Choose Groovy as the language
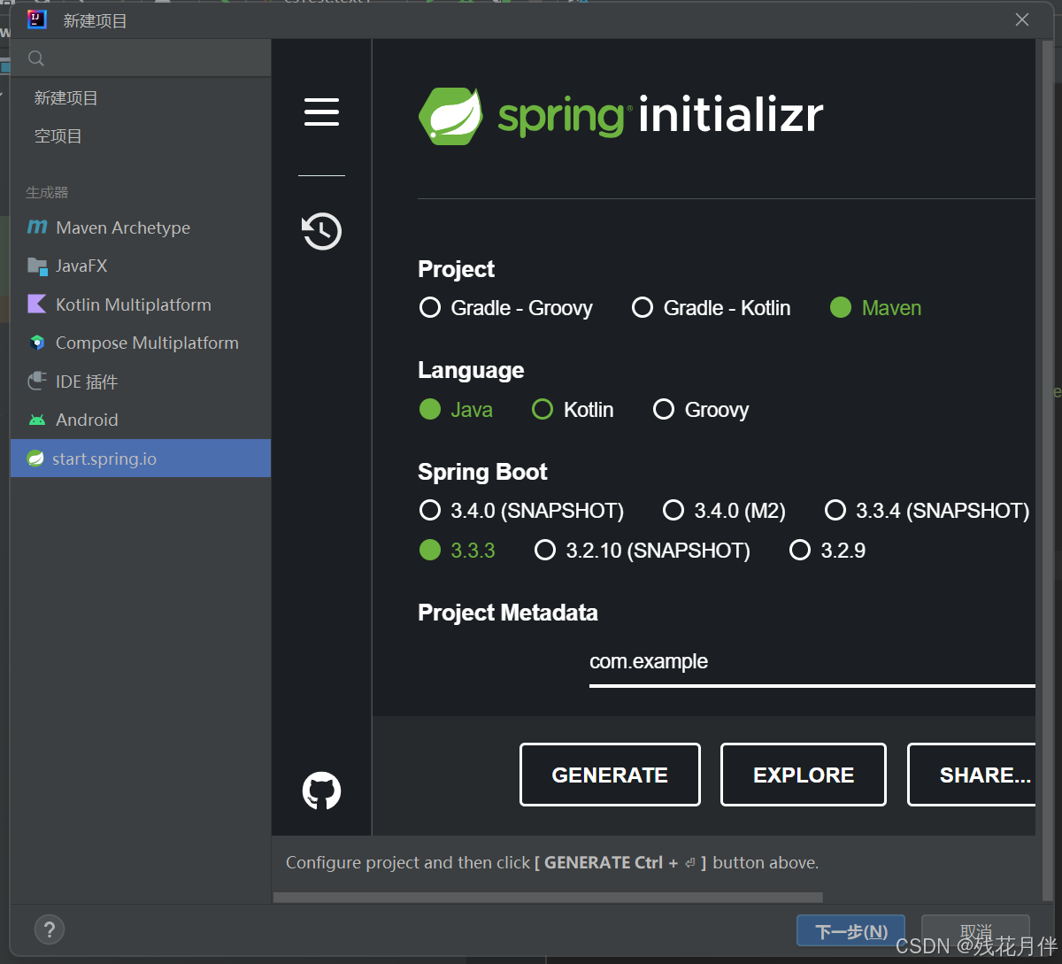The width and height of the screenshot is (1062, 964). pos(701,410)
